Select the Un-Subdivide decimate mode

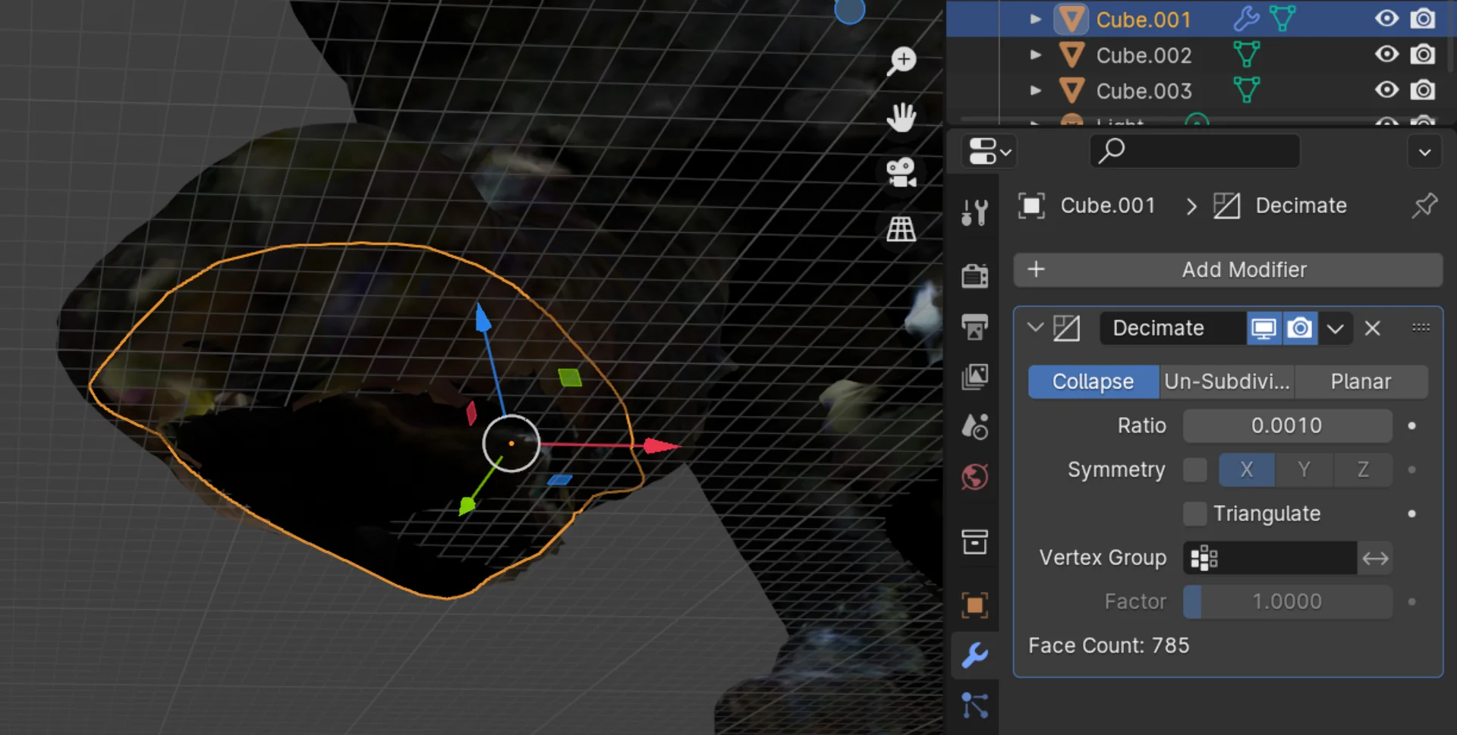pyautogui.click(x=1226, y=382)
